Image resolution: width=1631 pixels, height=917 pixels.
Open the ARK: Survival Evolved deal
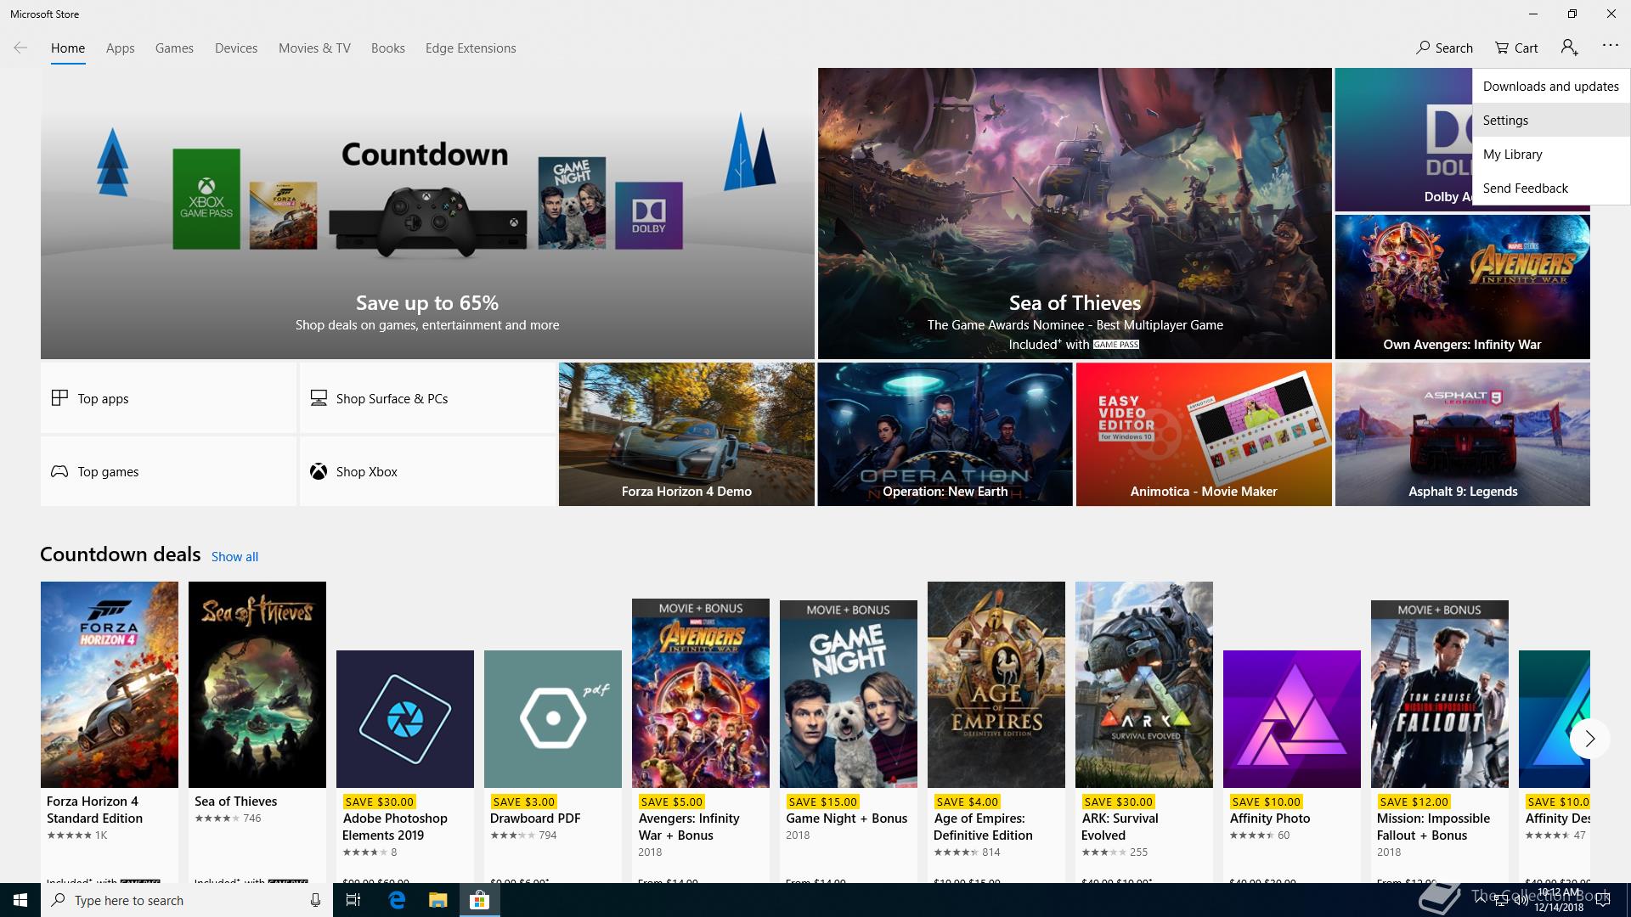(1144, 732)
